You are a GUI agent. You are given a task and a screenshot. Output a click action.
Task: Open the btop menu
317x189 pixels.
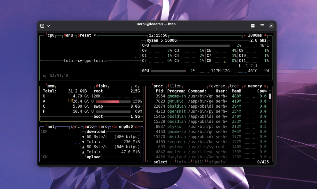click(x=68, y=35)
